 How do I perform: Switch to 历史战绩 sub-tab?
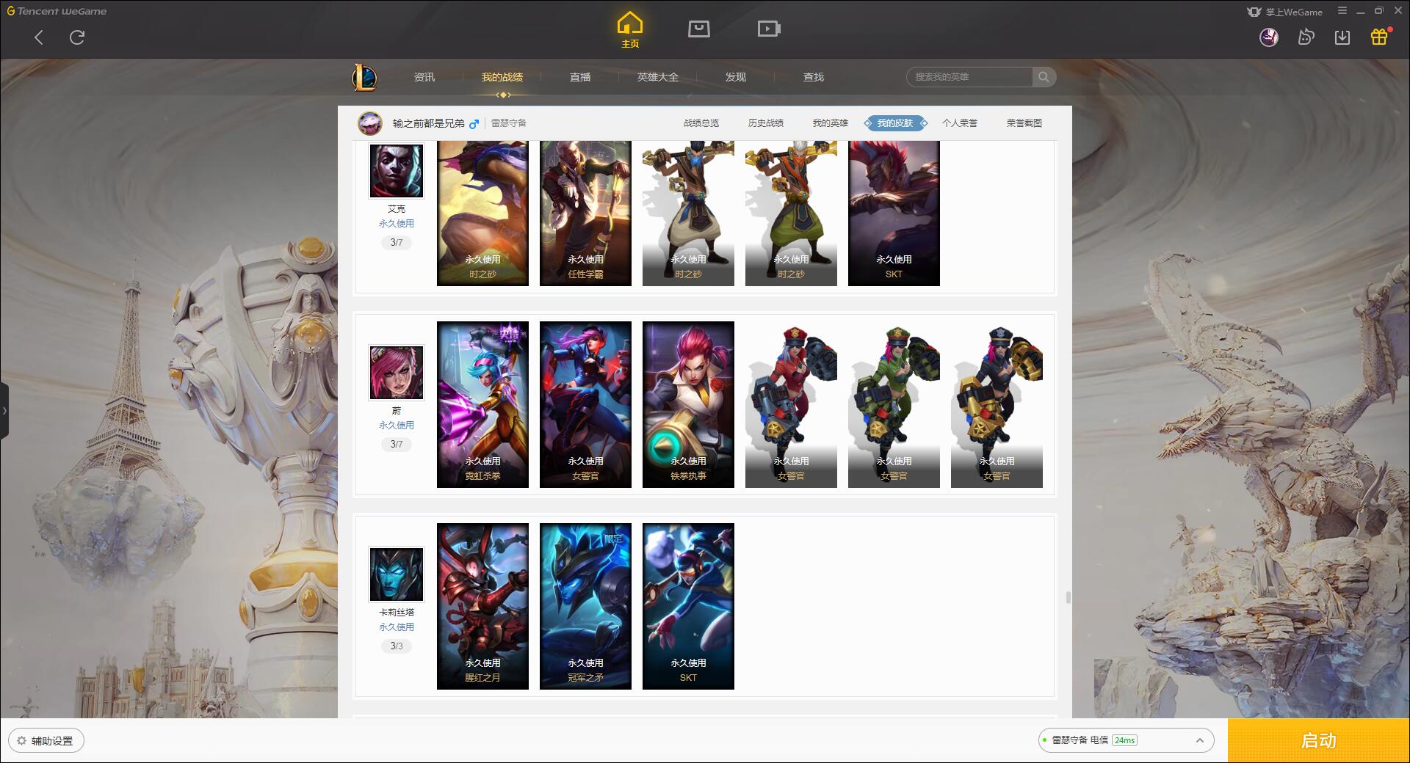766,123
